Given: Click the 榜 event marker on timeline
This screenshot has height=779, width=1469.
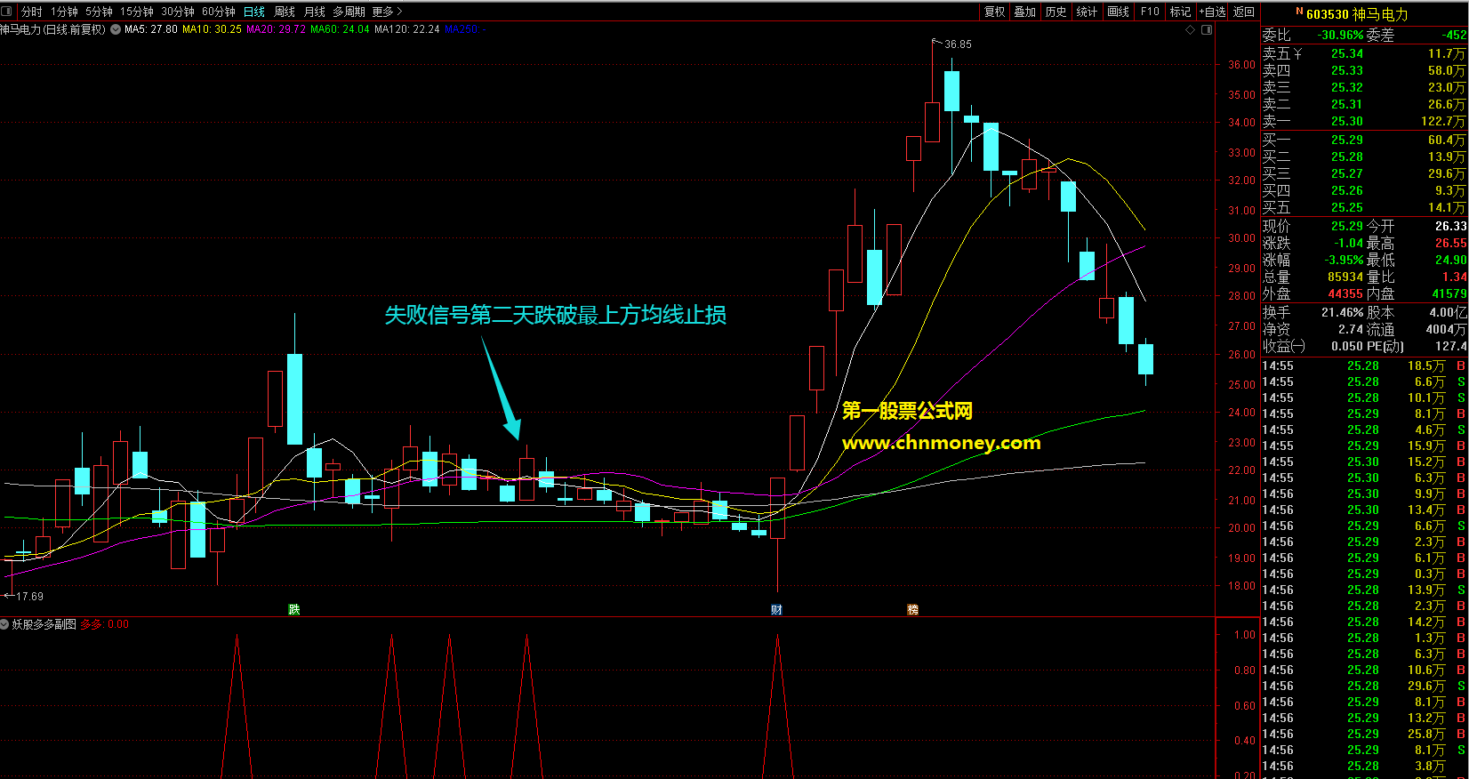Looking at the screenshot, I should (912, 609).
